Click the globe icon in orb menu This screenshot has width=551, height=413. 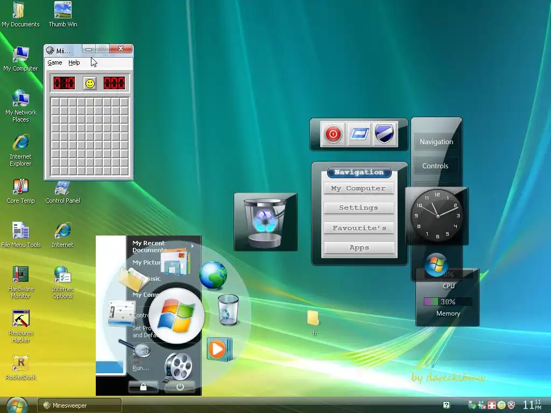tap(213, 275)
